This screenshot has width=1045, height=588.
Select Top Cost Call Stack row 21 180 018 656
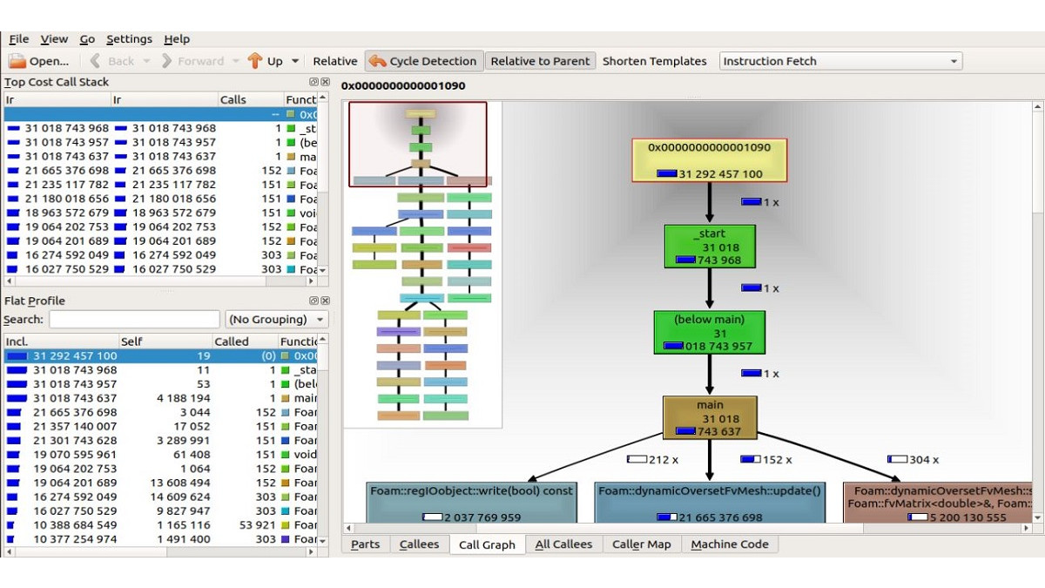161,199
